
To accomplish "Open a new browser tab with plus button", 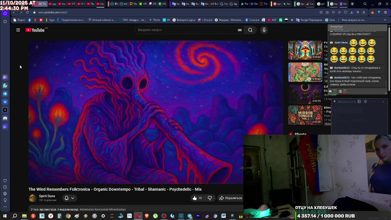I will 352,4.
